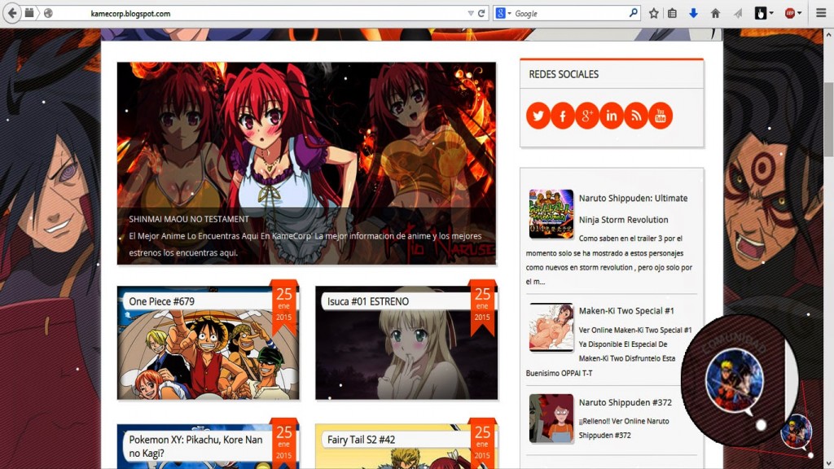This screenshot has height=469, width=834.
Task: Expand the Adblock Plus dropdown arrow
Action: pos(800,13)
